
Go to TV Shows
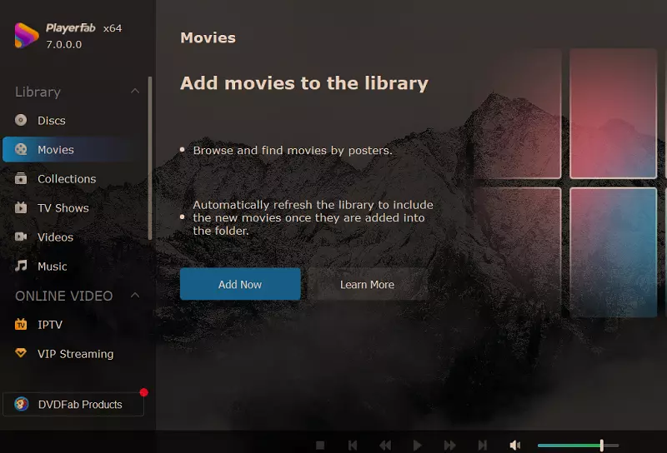(x=63, y=208)
